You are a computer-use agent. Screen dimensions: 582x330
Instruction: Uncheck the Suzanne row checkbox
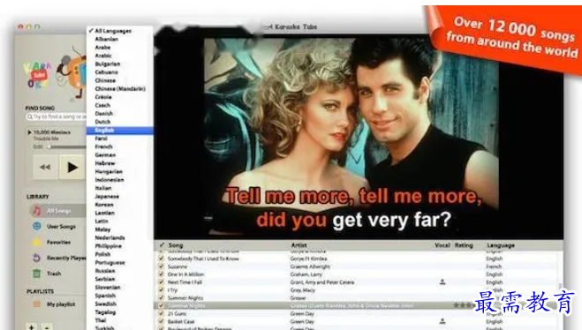pos(161,266)
